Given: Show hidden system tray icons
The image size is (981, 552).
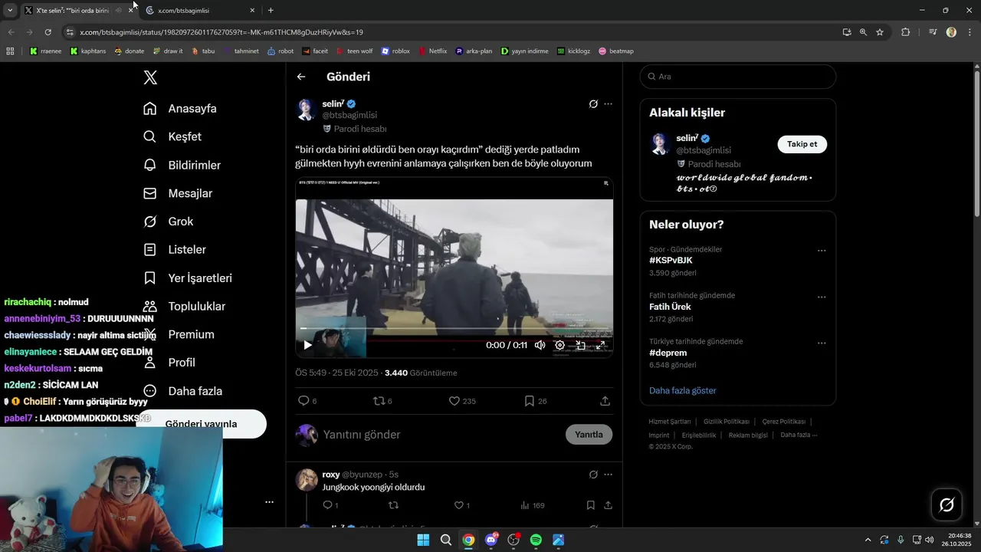Looking at the screenshot, I should (868, 540).
